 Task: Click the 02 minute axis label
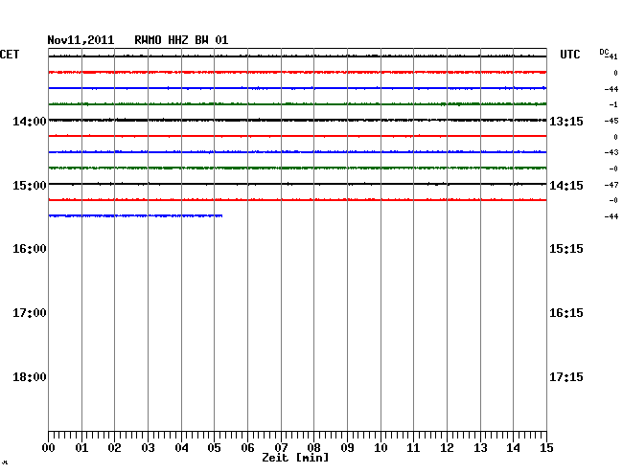(x=114, y=447)
